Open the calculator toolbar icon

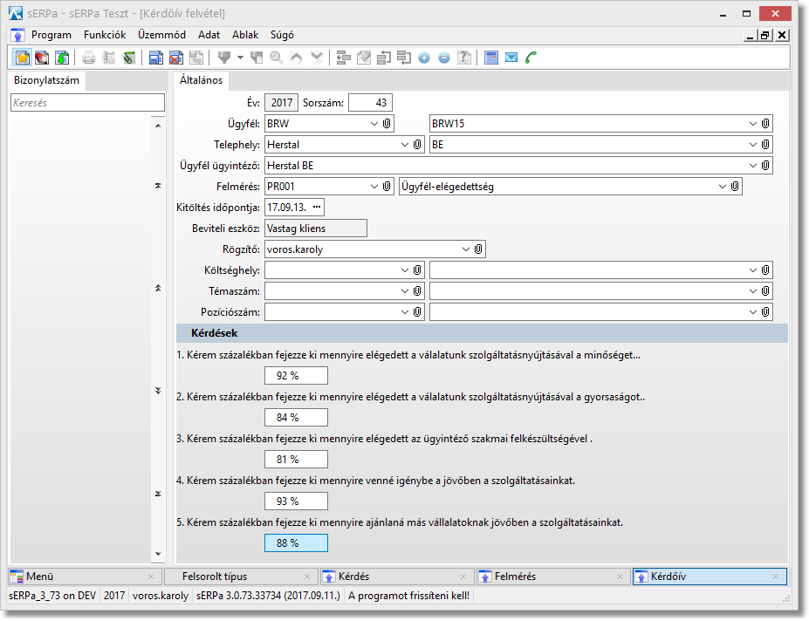coord(491,58)
